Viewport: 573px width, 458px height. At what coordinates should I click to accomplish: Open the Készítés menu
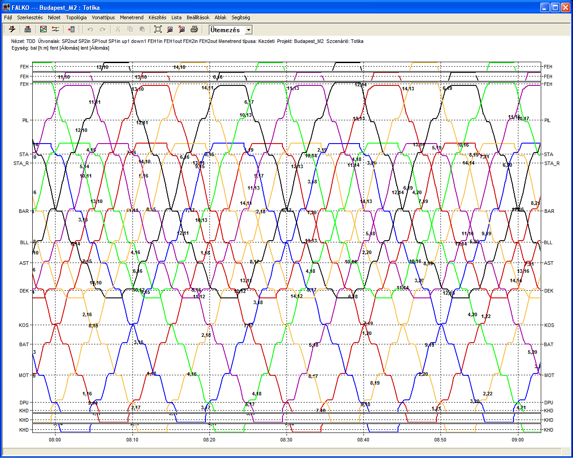pyautogui.click(x=158, y=17)
